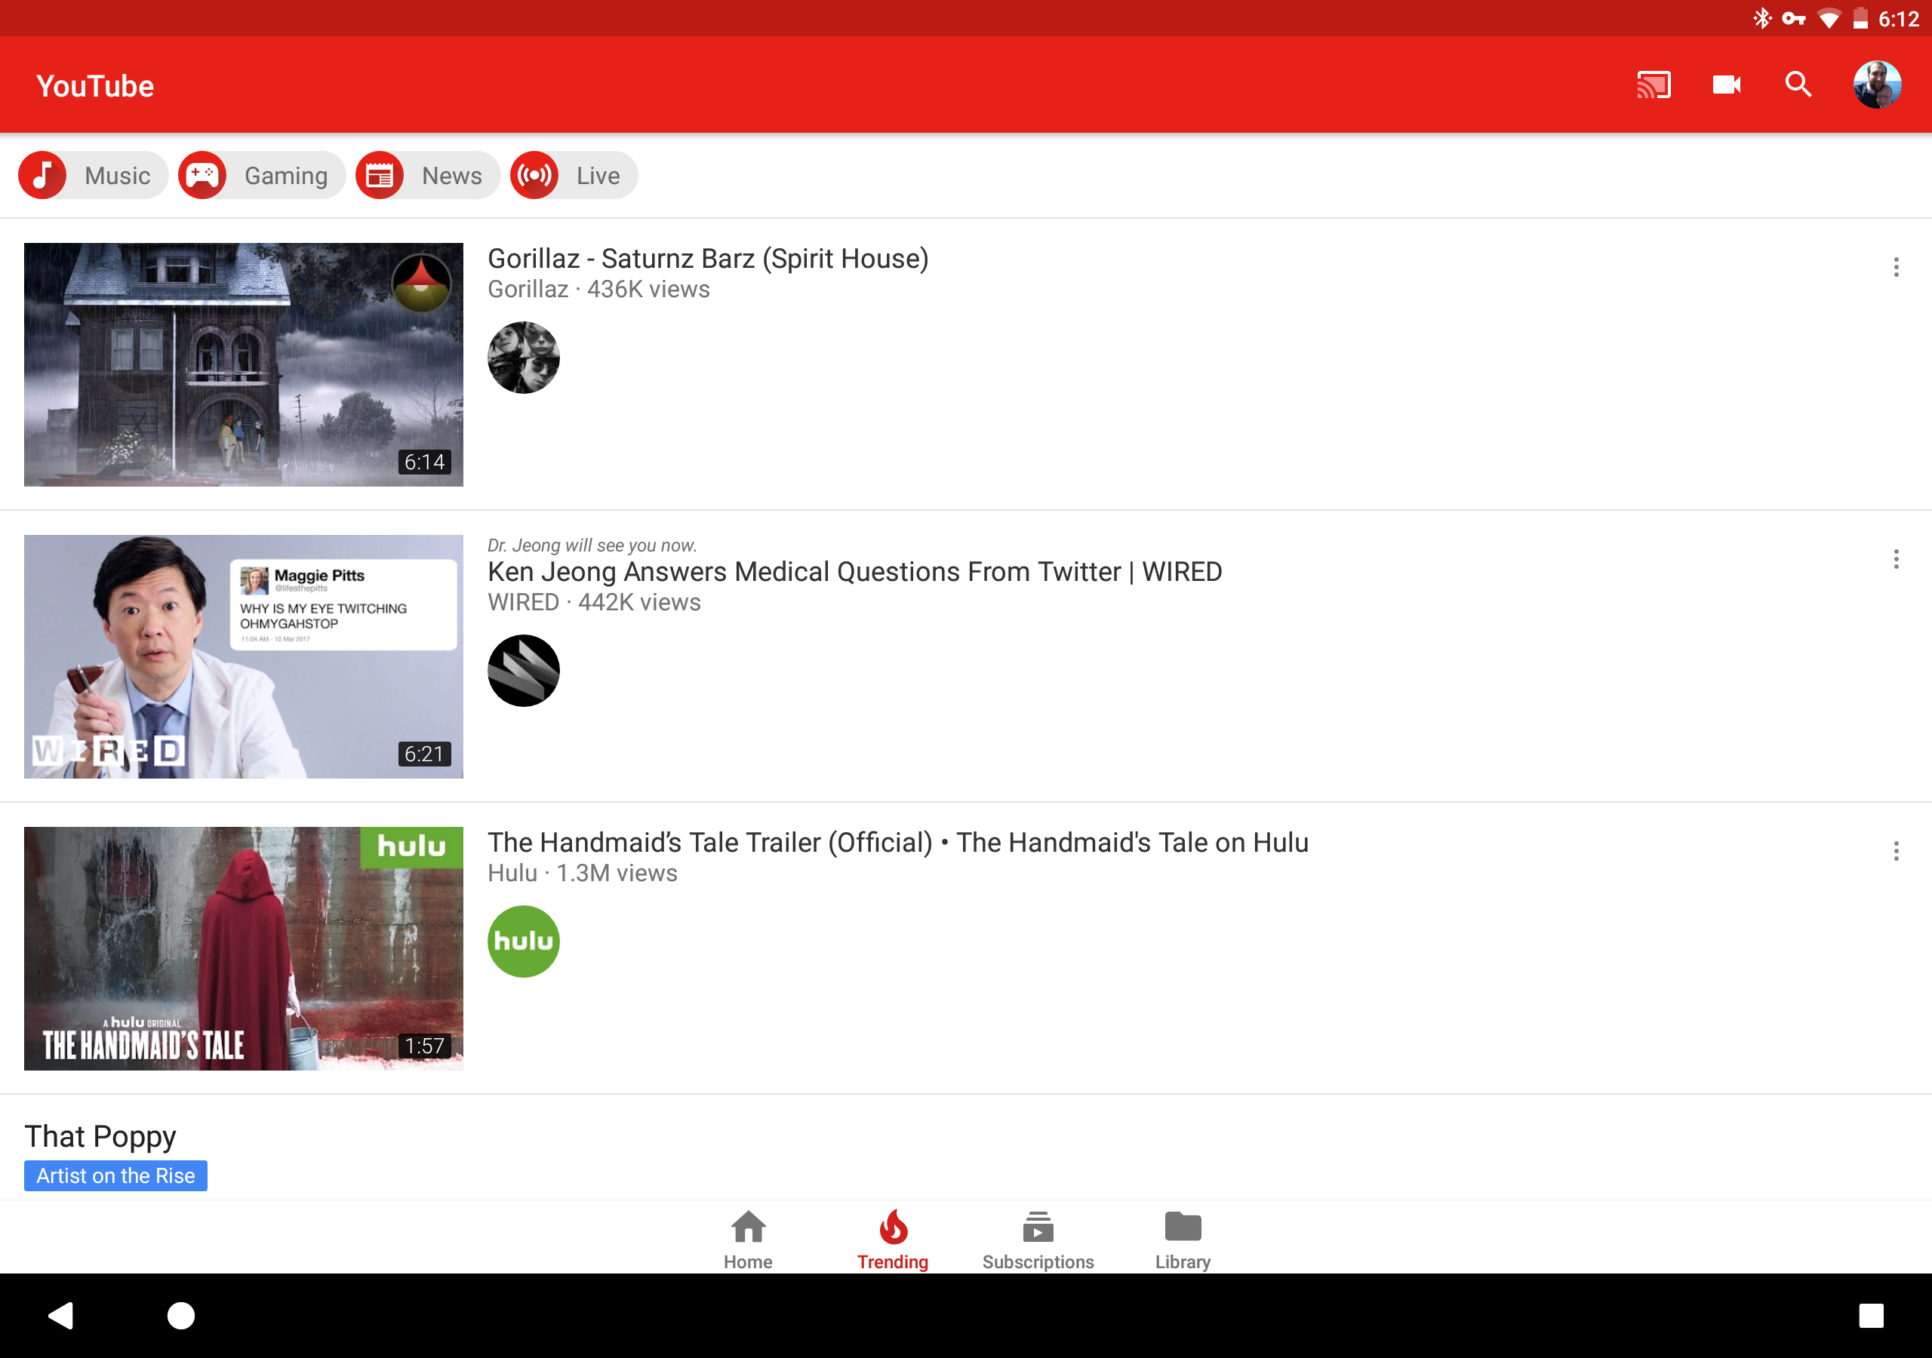
Task: Open YouTube search
Action: coord(1798,84)
